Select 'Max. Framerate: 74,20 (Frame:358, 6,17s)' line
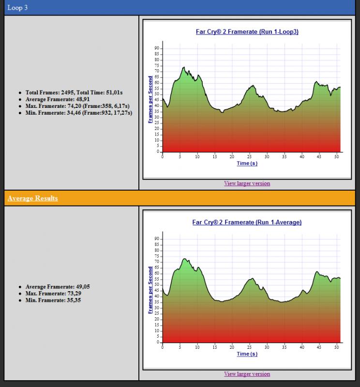This screenshot has height=387, width=360. click(77, 106)
